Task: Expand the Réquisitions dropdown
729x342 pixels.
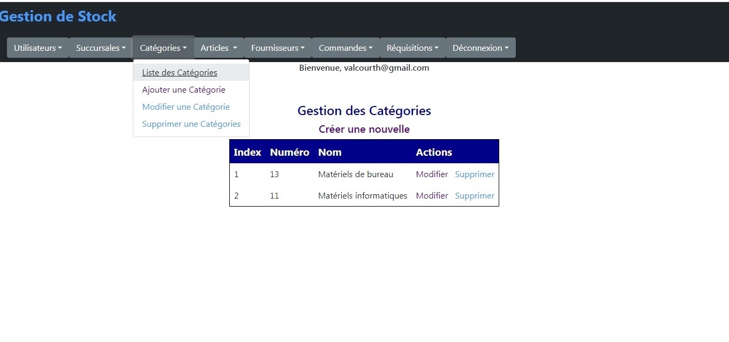Action: click(412, 48)
